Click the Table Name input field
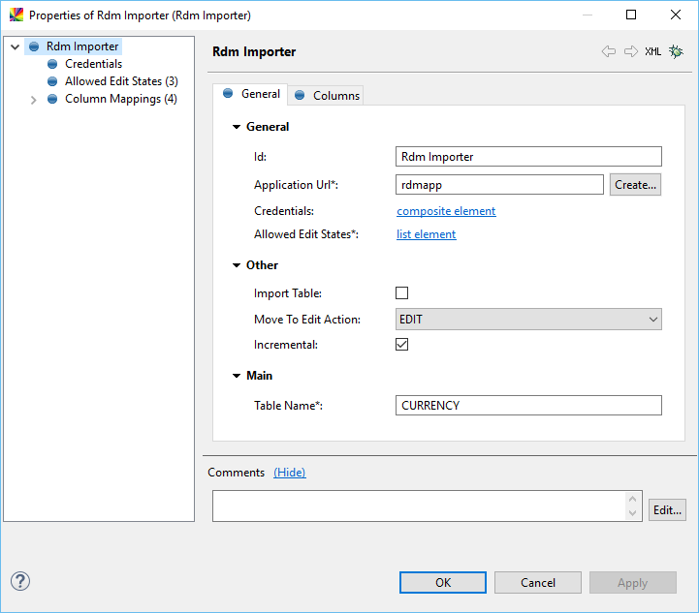 pyautogui.click(x=528, y=406)
